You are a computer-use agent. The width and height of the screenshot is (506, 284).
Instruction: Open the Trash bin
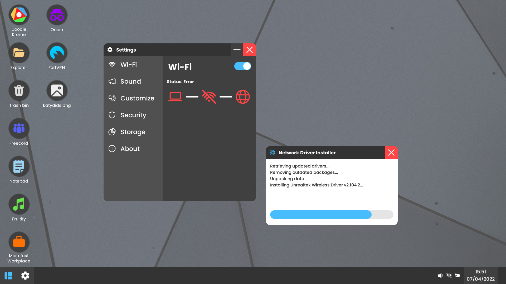(19, 90)
